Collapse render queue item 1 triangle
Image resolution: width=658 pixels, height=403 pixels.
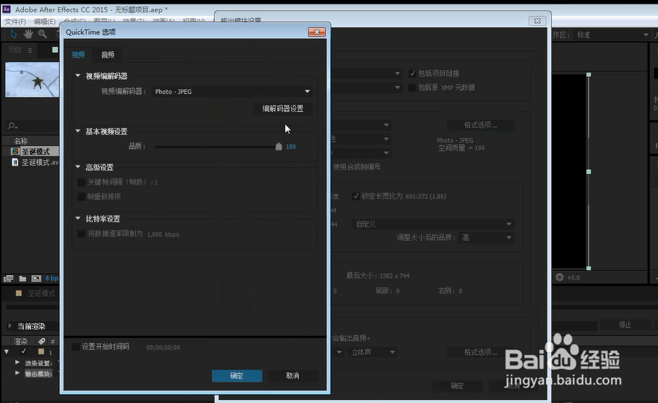6,352
